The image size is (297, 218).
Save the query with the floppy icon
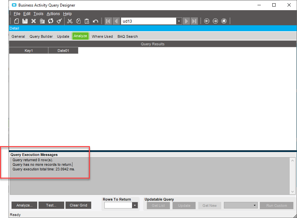(25, 21)
